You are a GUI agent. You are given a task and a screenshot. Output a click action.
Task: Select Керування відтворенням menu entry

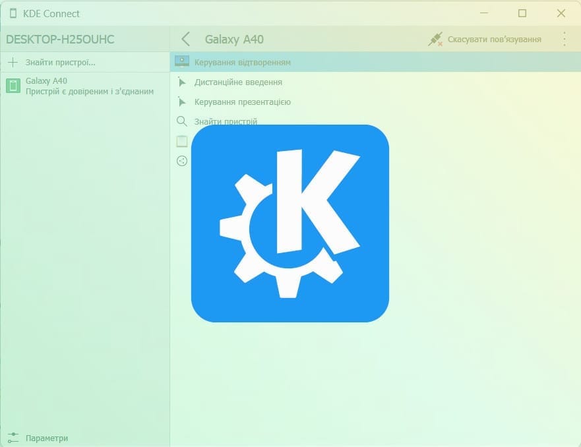point(242,62)
